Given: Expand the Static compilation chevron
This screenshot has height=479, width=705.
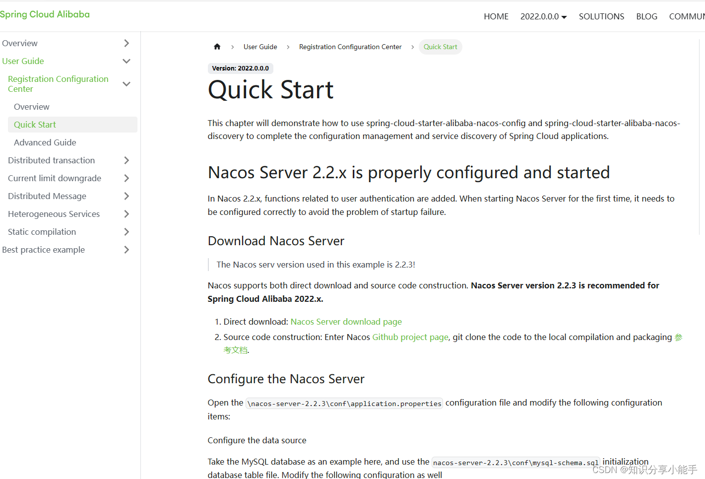Looking at the screenshot, I should pos(127,232).
